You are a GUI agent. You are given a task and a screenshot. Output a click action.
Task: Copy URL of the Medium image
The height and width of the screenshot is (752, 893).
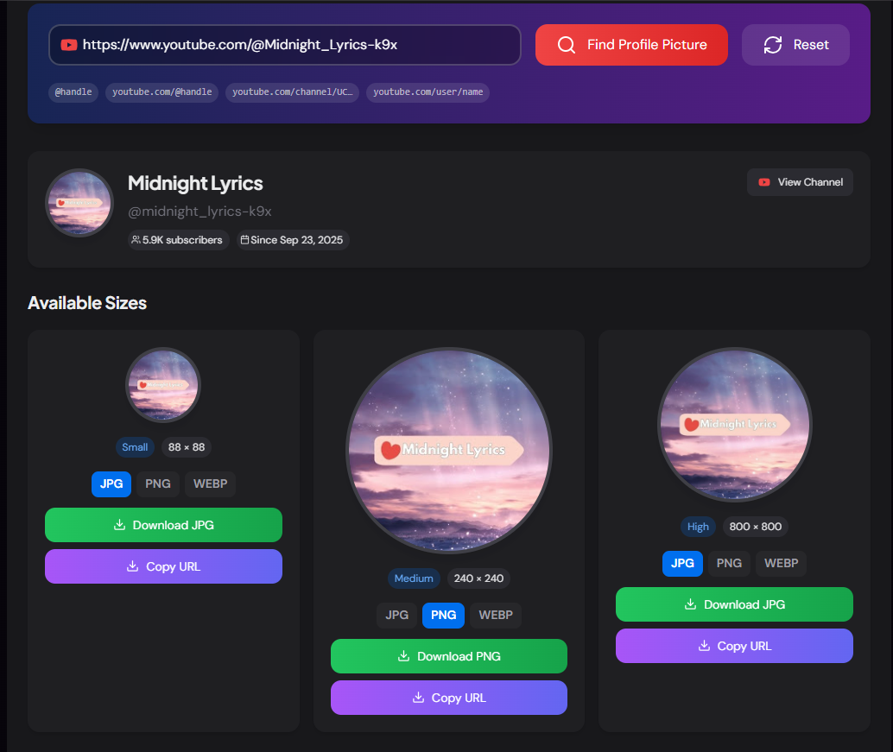449,698
